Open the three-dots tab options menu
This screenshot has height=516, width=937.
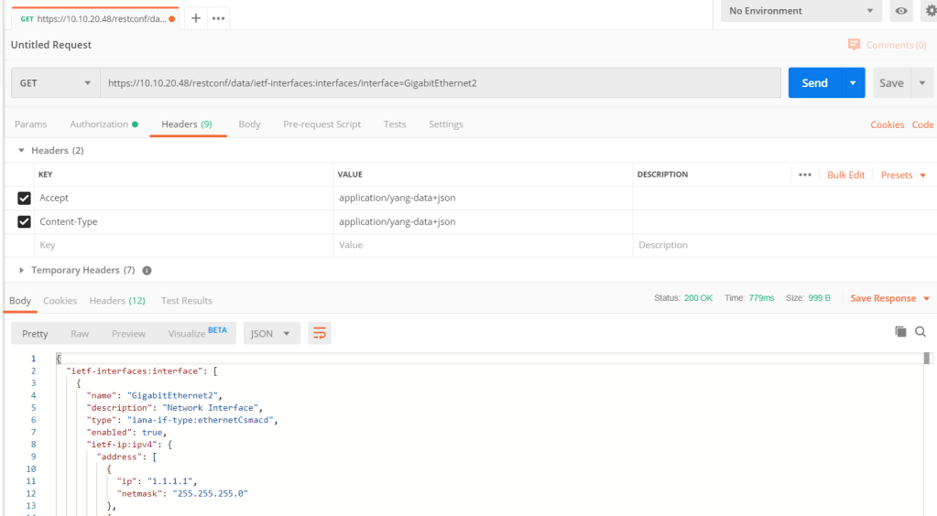pos(218,18)
